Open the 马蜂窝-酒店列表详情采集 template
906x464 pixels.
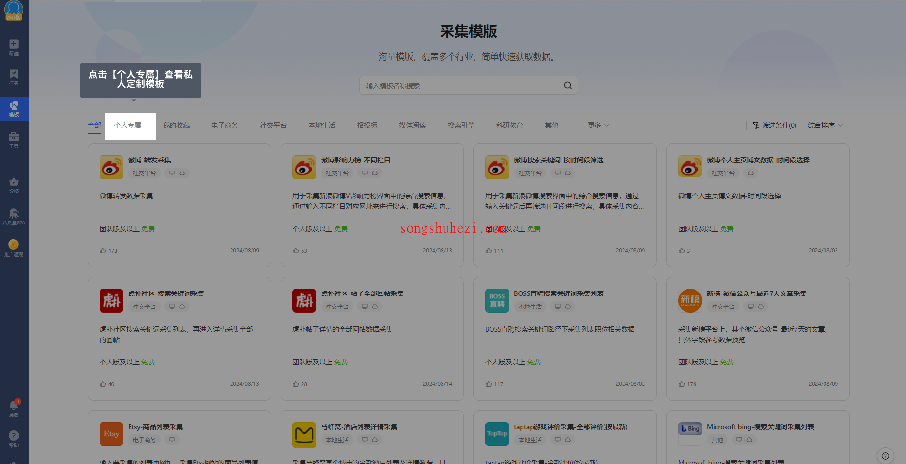[x=359, y=427]
